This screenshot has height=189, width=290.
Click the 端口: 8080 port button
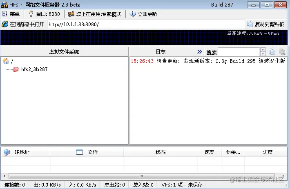pos(45,14)
